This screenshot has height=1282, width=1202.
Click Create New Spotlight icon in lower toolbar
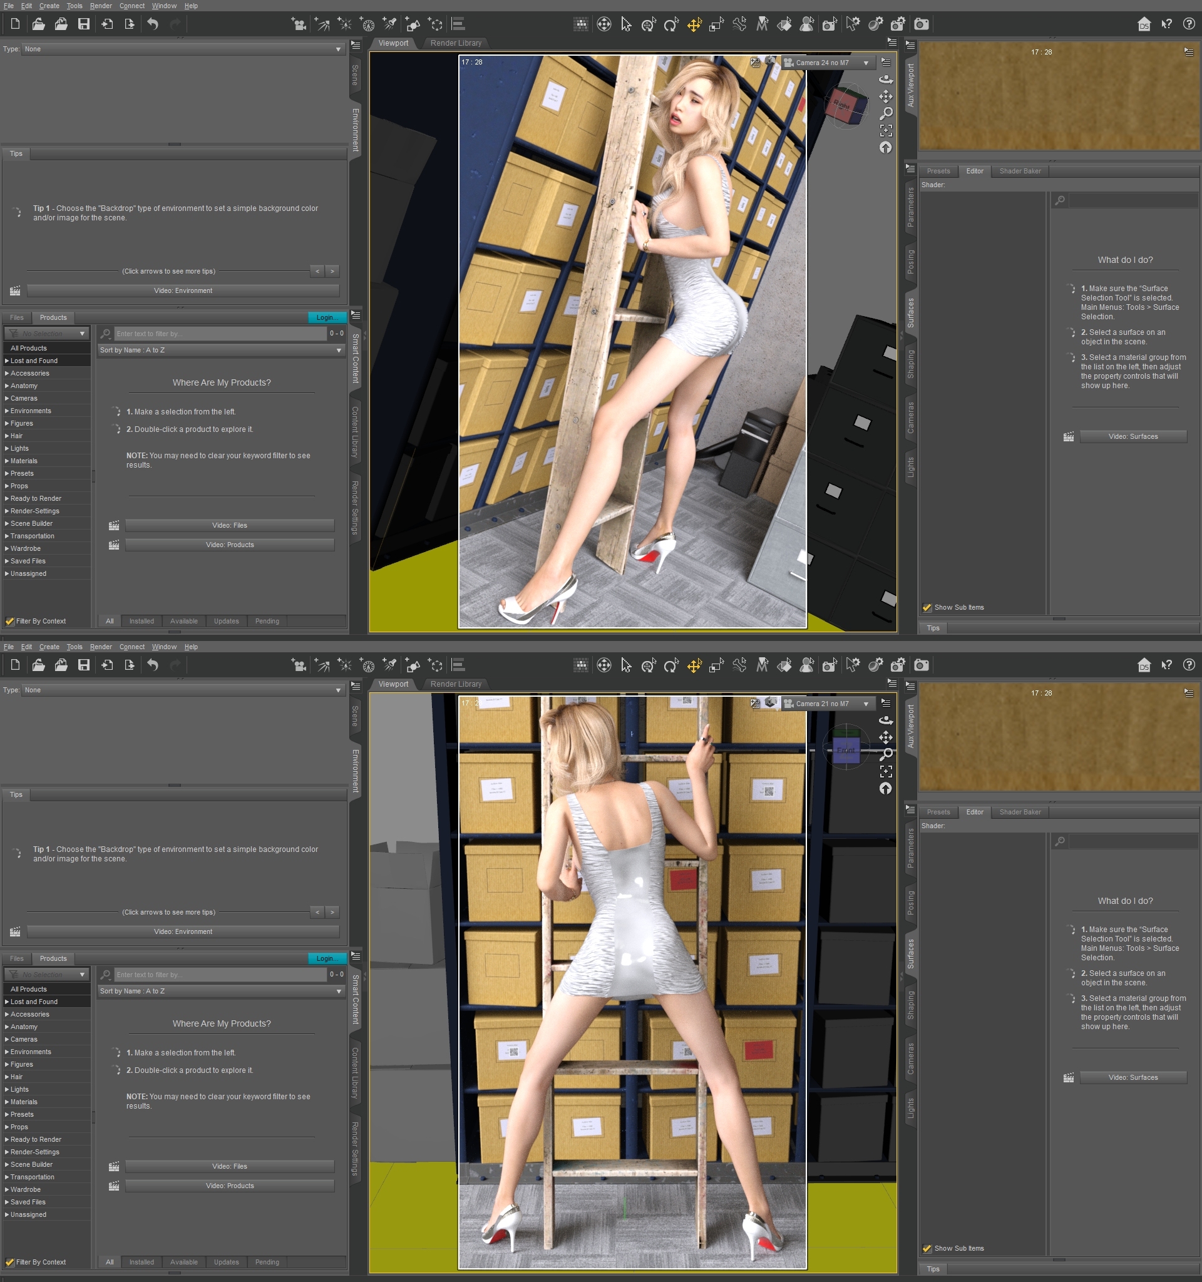click(x=389, y=665)
